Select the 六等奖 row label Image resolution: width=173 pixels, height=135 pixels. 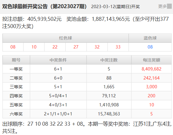click(16, 114)
